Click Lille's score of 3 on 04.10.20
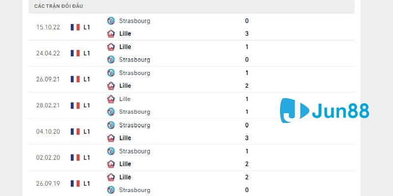Screen dimensions: 393x196 (x=247, y=138)
